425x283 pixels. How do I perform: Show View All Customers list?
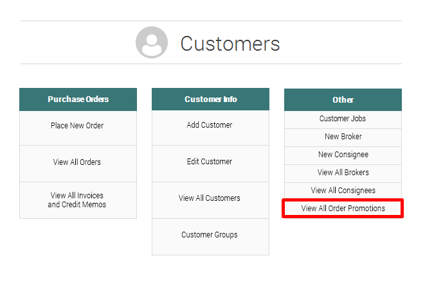(x=210, y=198)
